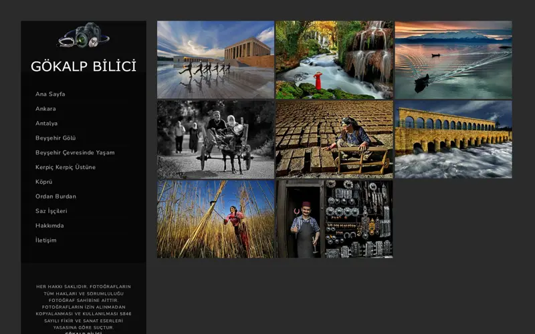This screenshot has height=334, width=535.
Task: Select Beyşehir Gölü in the sidebar
Action: click(56, 138)
